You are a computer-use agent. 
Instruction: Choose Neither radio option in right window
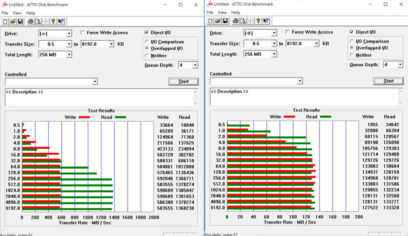pos(352,55)
